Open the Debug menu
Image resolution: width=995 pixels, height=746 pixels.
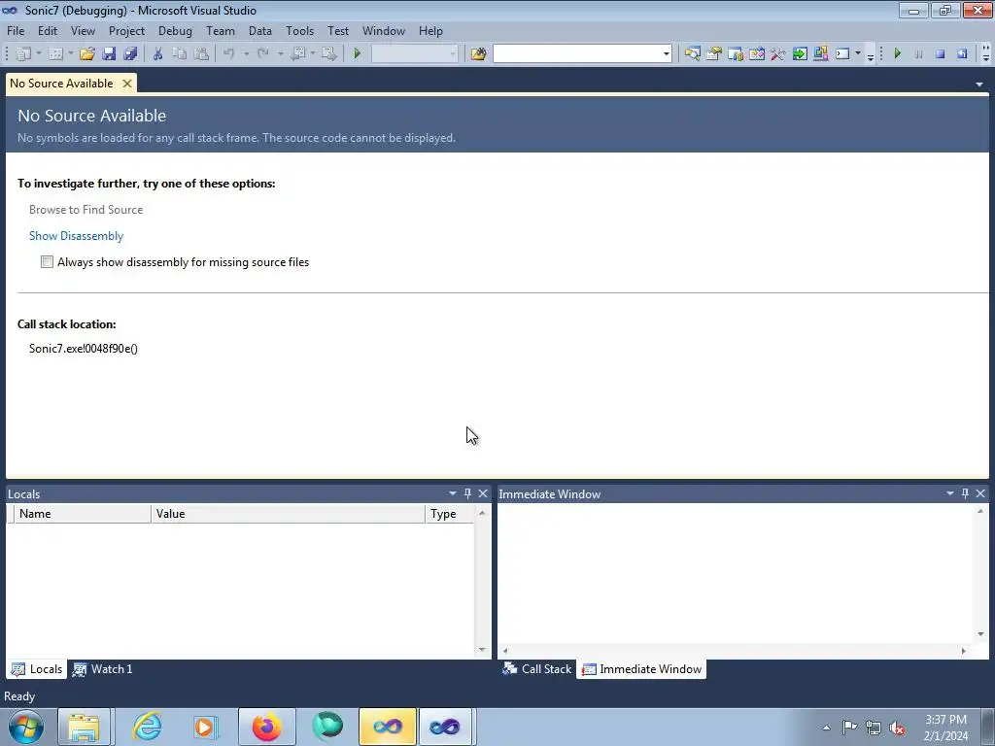(175, 30)
